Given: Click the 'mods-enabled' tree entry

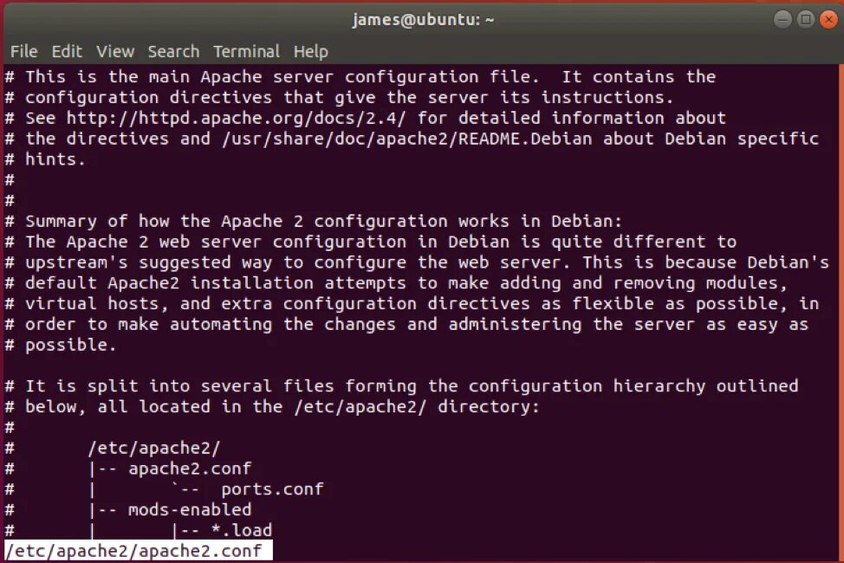Looking at the screenshot, I should point(190,509).
